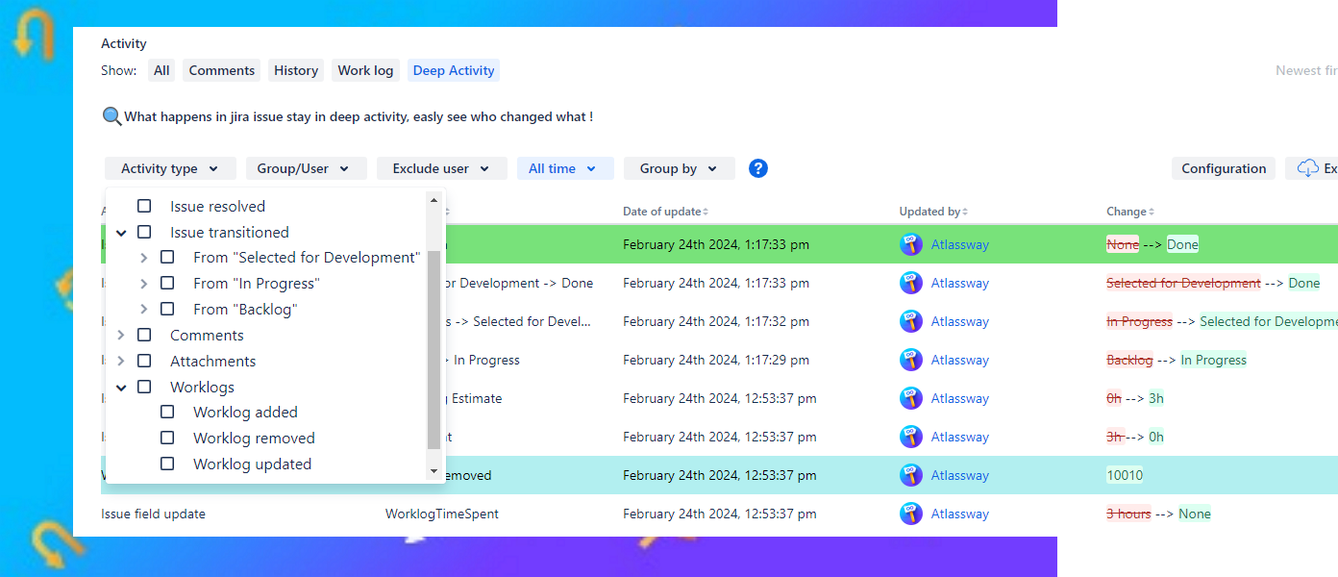Check From "Selected for Development" checkbox
This screenshot has height=577, width=1338.
[167, 257]
